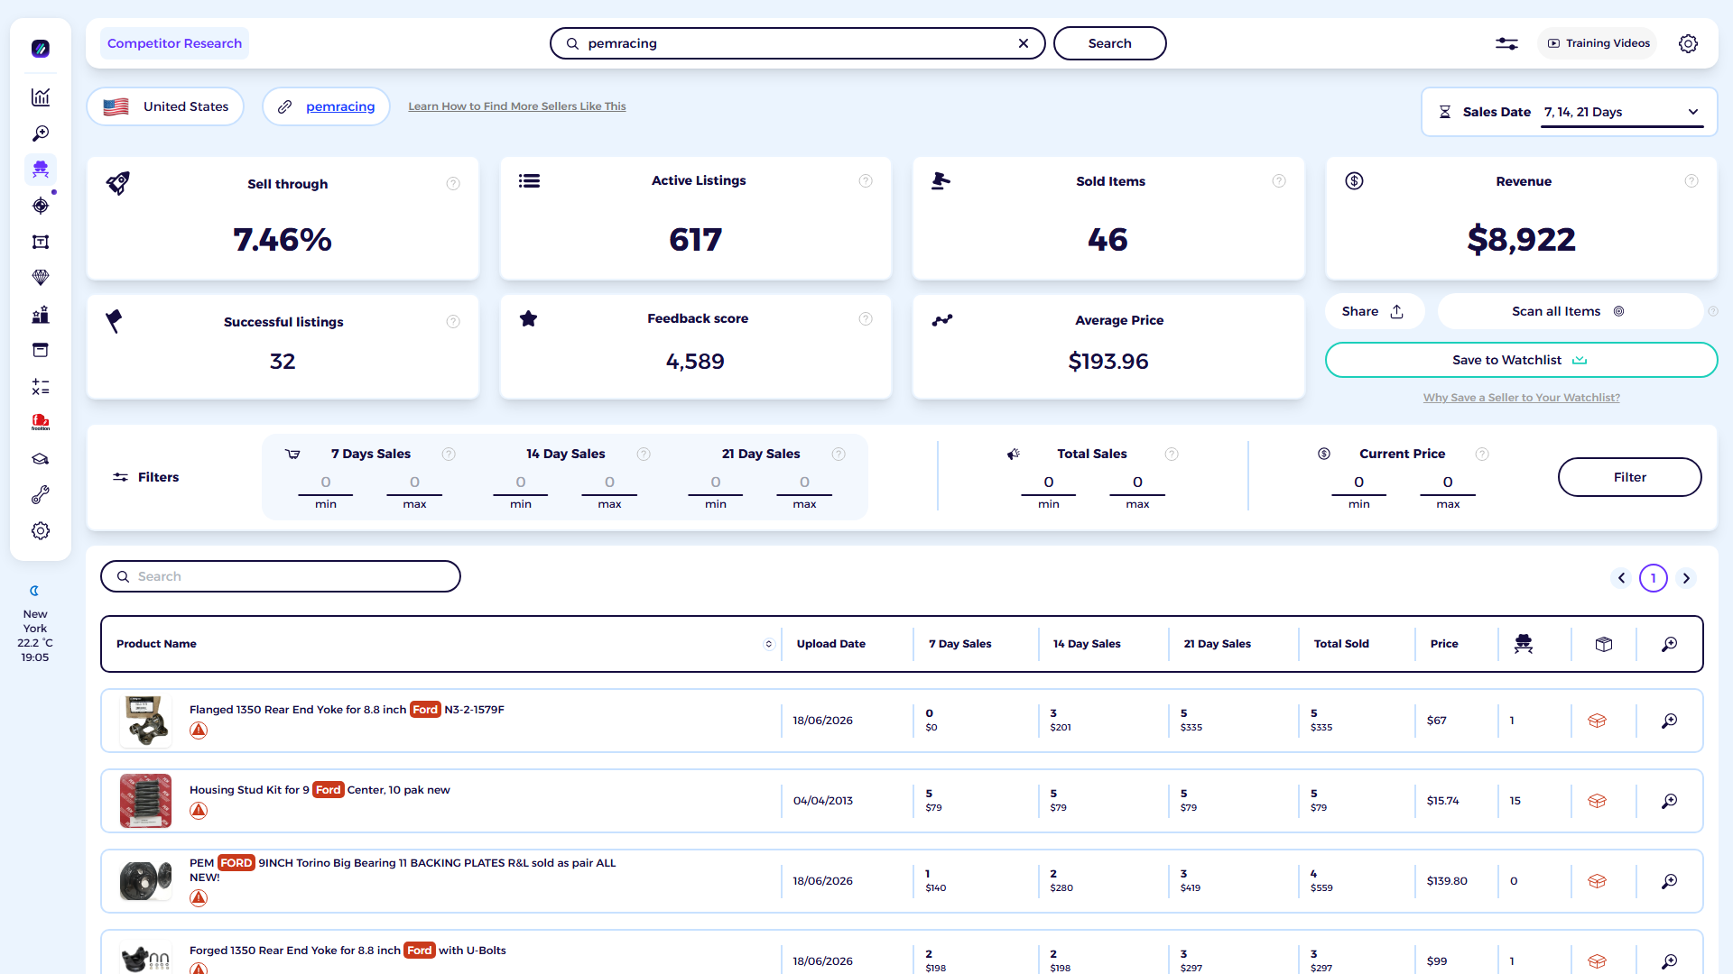
Task: Open the target crosshair sidebar icon
Action: 41,206
